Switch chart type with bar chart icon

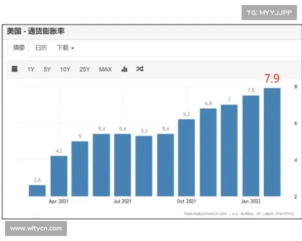(124, 69)
